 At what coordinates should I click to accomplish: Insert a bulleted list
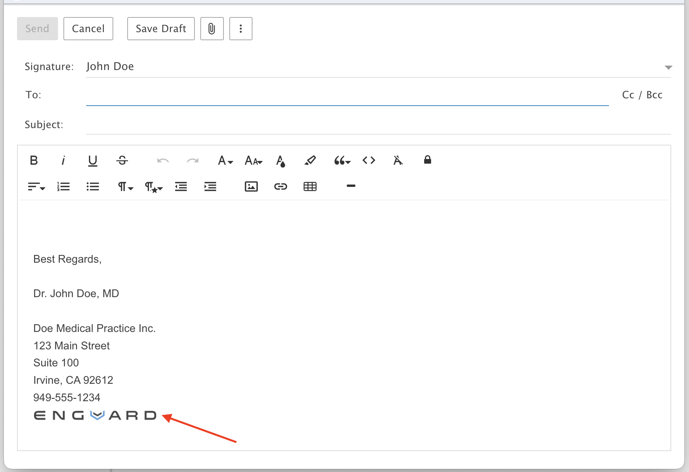click(93, 187)
